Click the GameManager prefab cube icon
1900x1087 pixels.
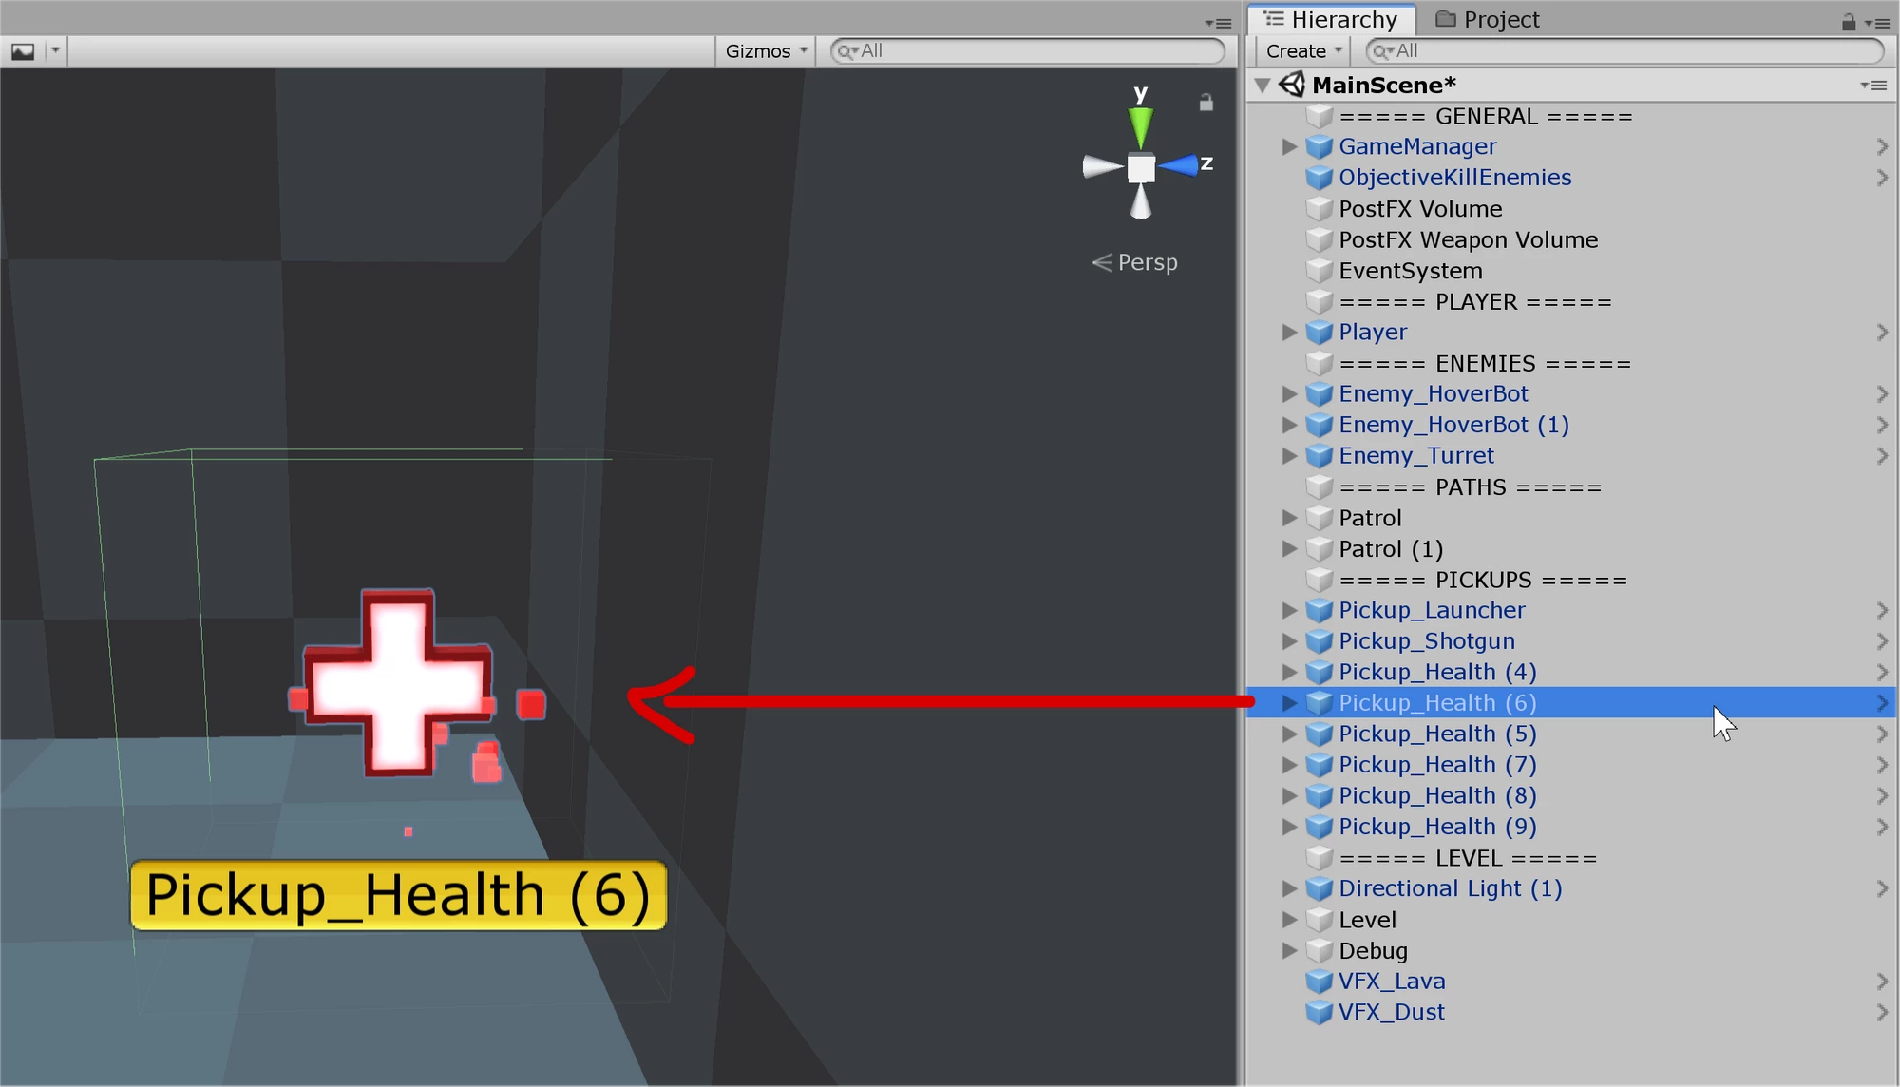pyautogui.click(x=1319, y=146)
